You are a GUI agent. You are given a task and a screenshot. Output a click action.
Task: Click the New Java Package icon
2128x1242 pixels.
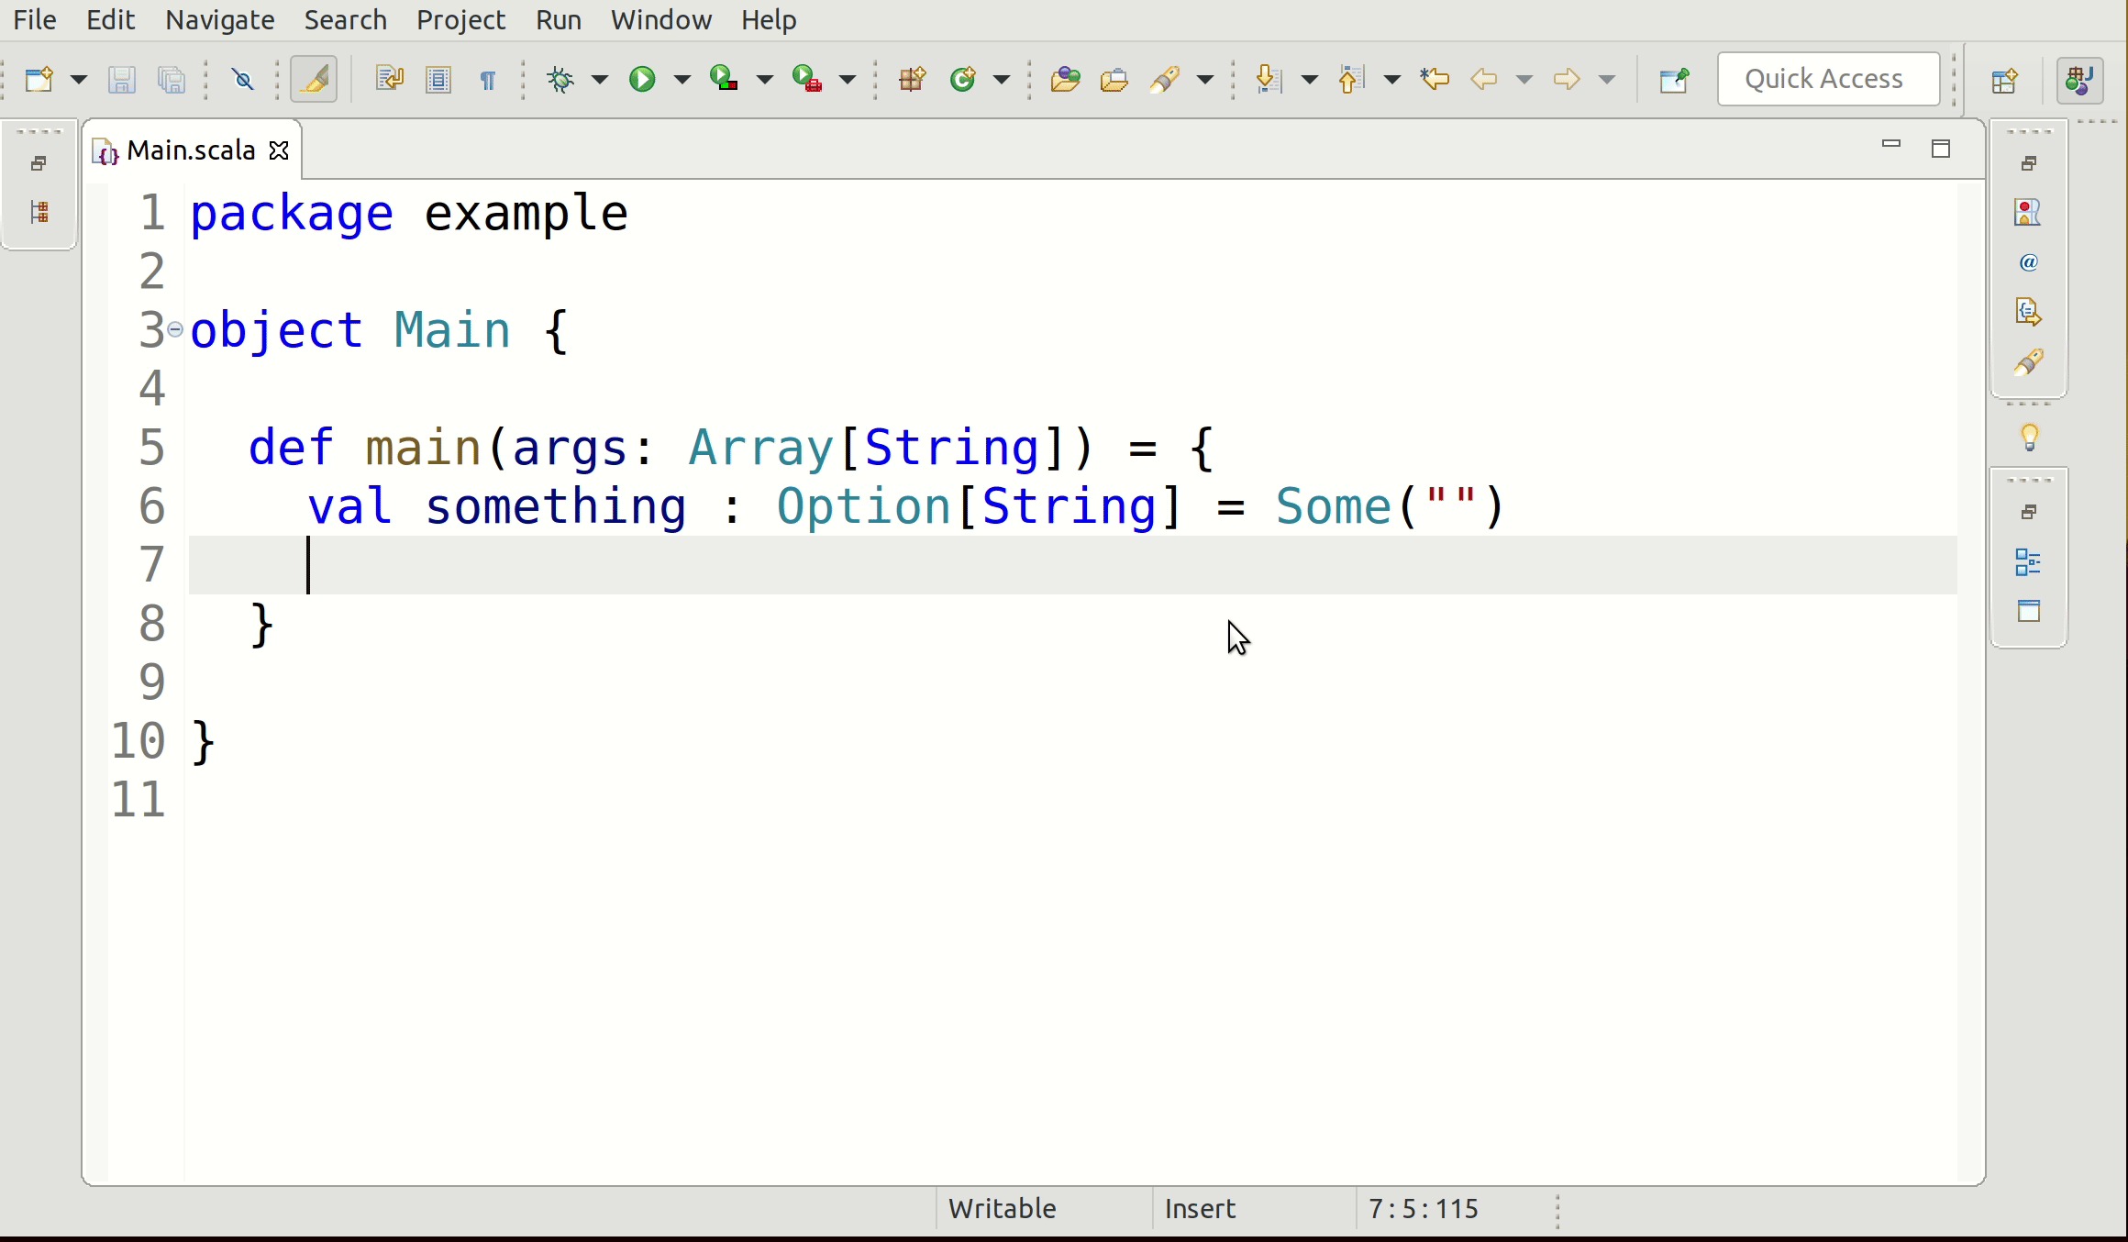pyautogui.click(x=912, y=80)
